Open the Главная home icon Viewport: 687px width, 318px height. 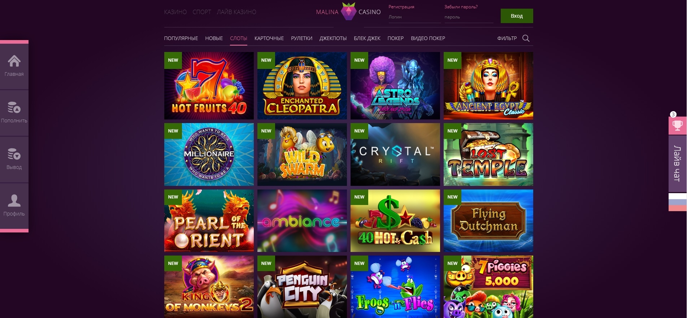[x=14, y=61]
